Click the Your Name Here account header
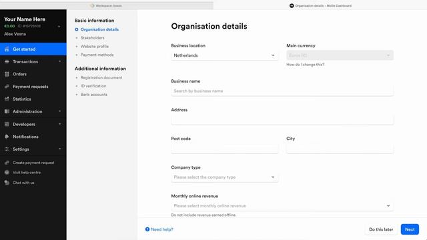 point(25,19)
